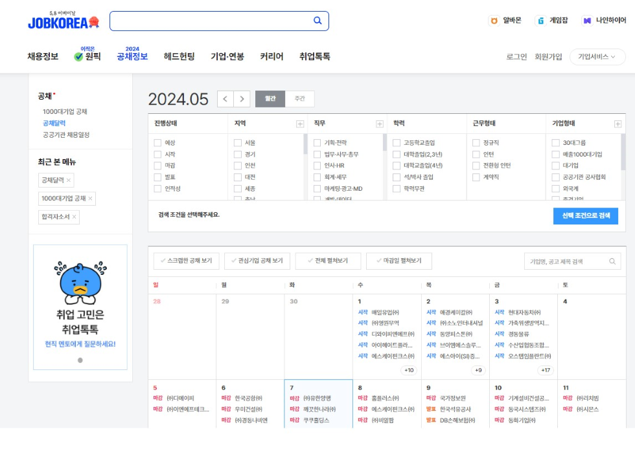Open the 알바몬 service icon
635x469 pixels.
[x=493, y=19]
